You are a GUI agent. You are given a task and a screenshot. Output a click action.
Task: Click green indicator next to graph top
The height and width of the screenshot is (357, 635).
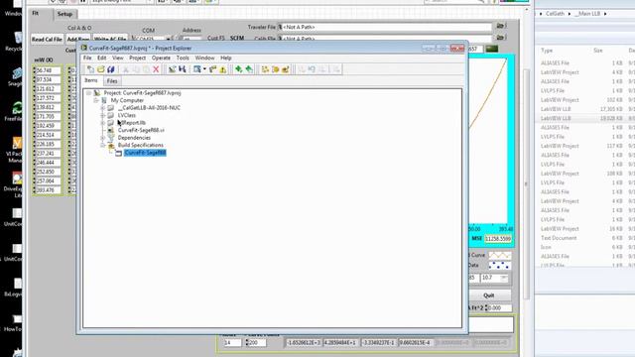click(x=492, y=49)
